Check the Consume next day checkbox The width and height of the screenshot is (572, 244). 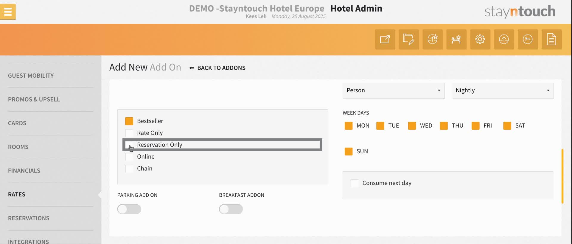(355, 183)
